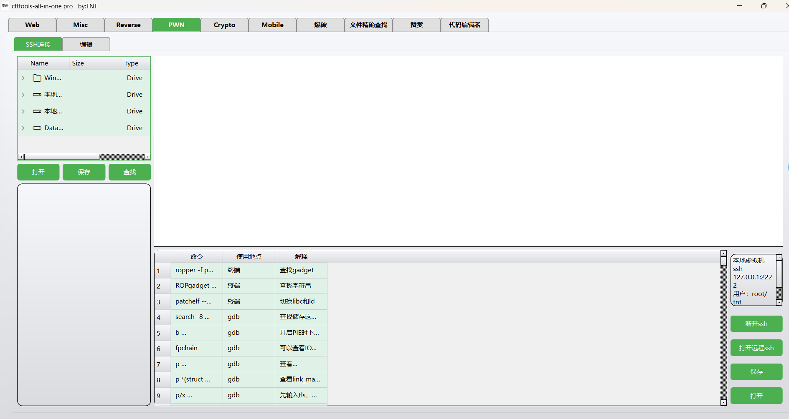This screenshot has height=419, width=789.
Task: Expand the first 本地 drive node
Action: pyautogui.click(x=23, y=94)
